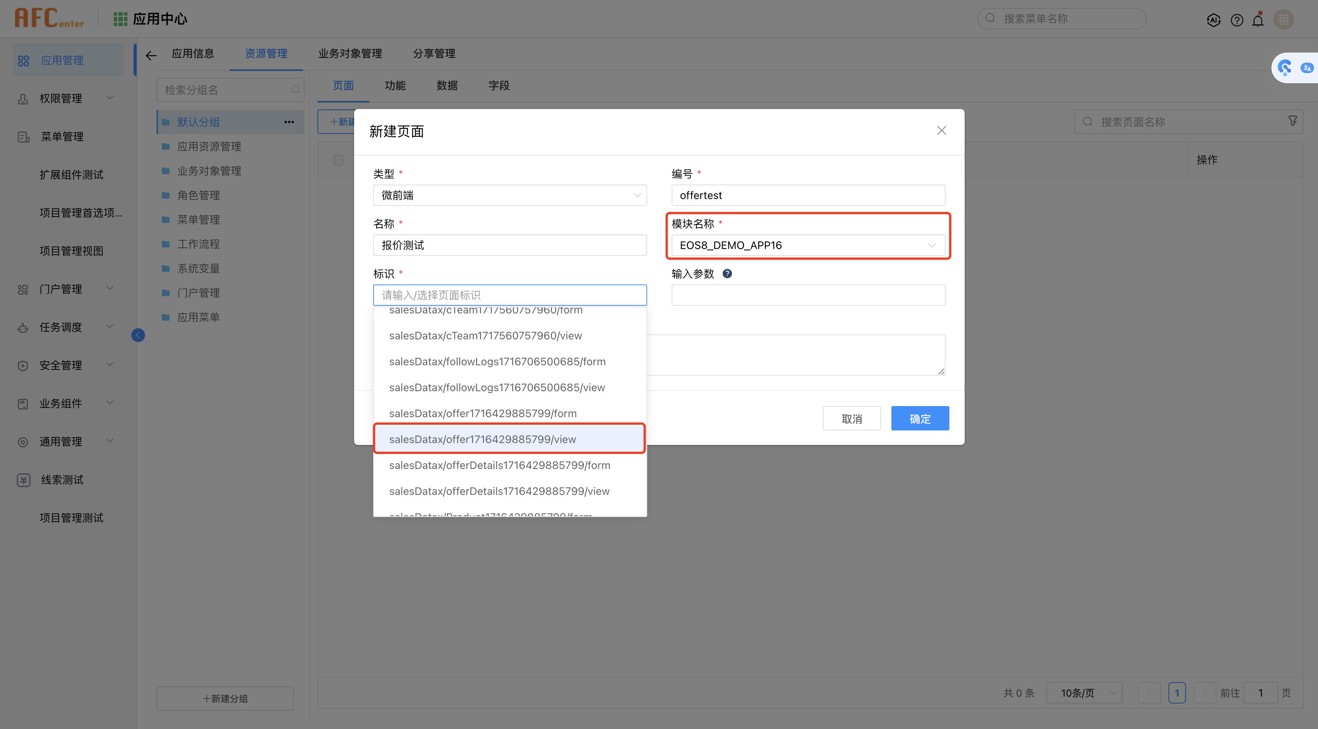Image resolution: width=1318 pixels, height=729 pixels.
Task: Open the 应用中心 grid icon
Action: [x=120, y=19]
